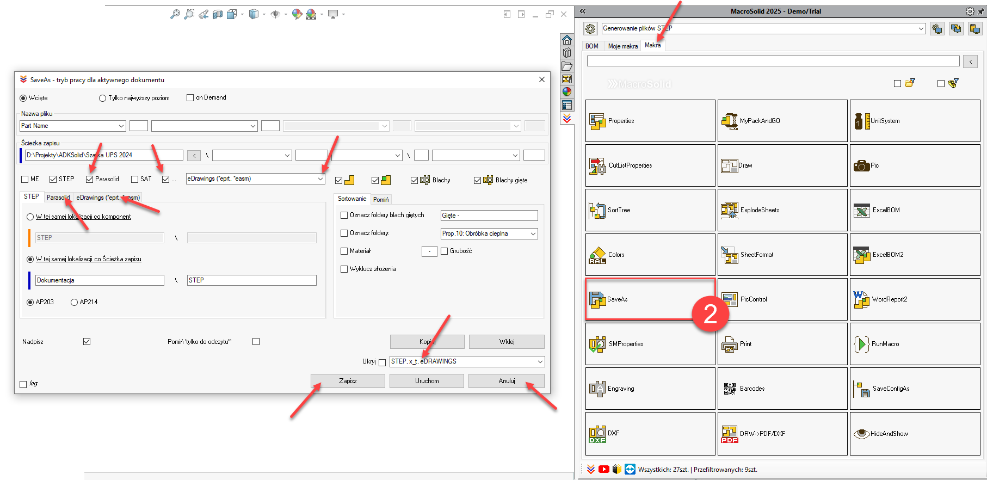Launch the MyPackAndGO macro
The width and height of the screenshot is (987, 480).
tap(782, 121)
